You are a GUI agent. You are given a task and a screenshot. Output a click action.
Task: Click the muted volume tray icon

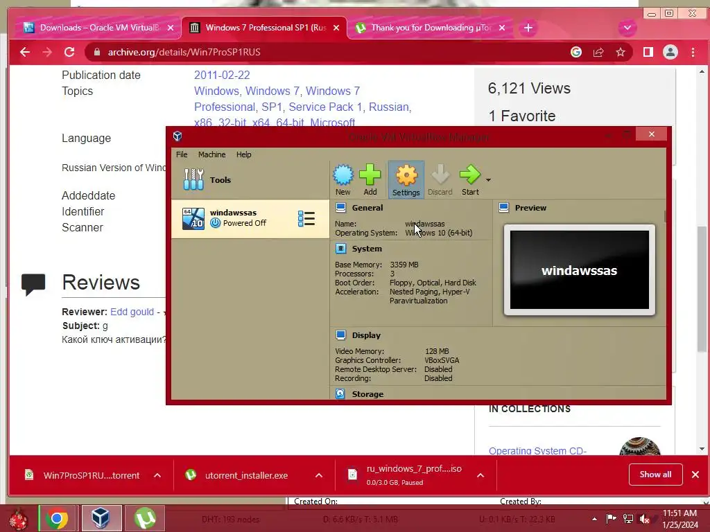pos(644,519)
